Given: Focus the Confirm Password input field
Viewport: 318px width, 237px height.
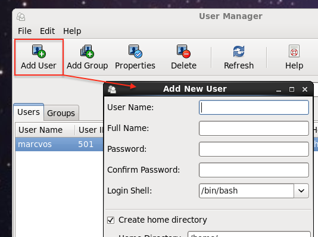Looking at the screenshot, I should (254, 170).
